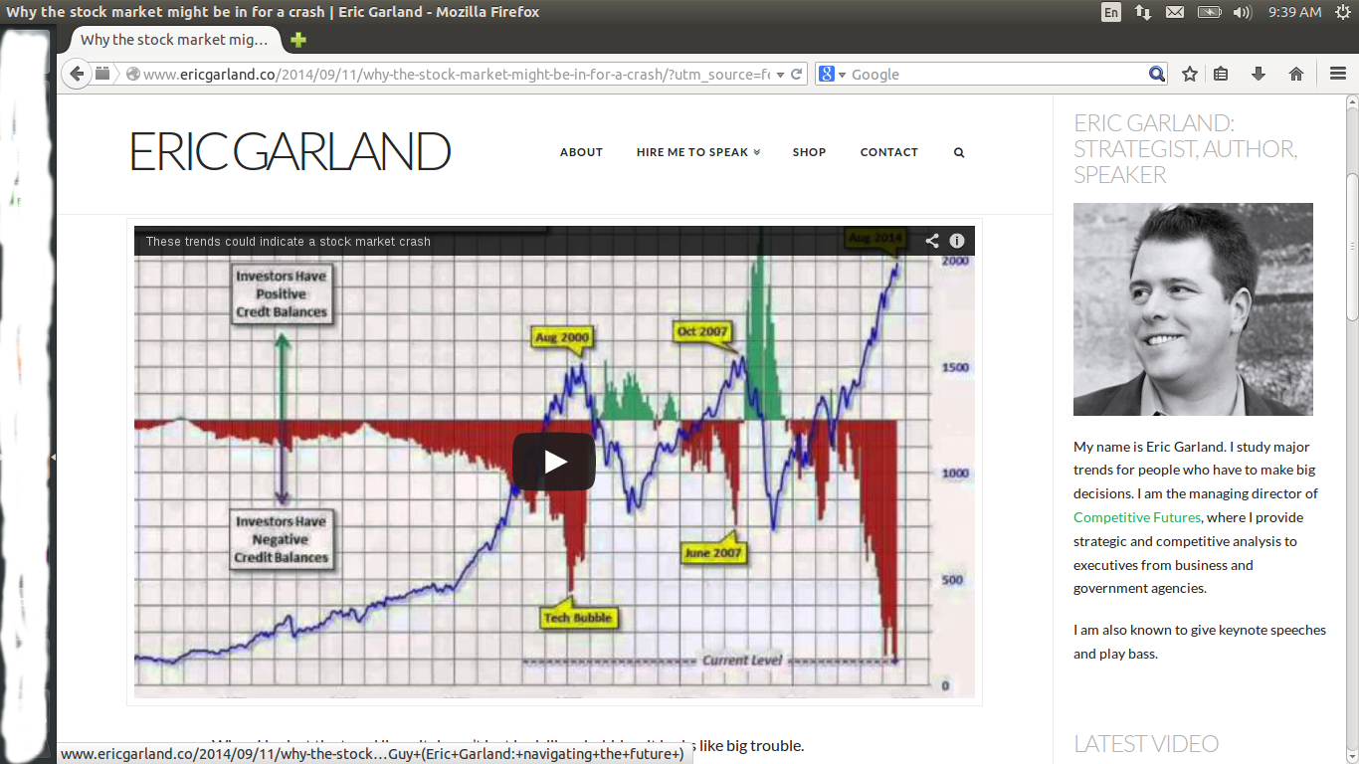Focus the address bar URL field
1359x764 pixels.
(x=458, y=75)
